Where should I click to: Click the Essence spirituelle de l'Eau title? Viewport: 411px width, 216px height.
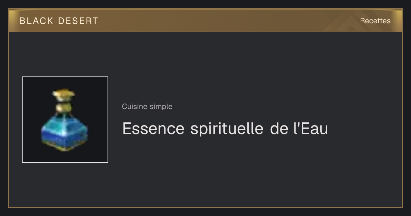point(225,129)
